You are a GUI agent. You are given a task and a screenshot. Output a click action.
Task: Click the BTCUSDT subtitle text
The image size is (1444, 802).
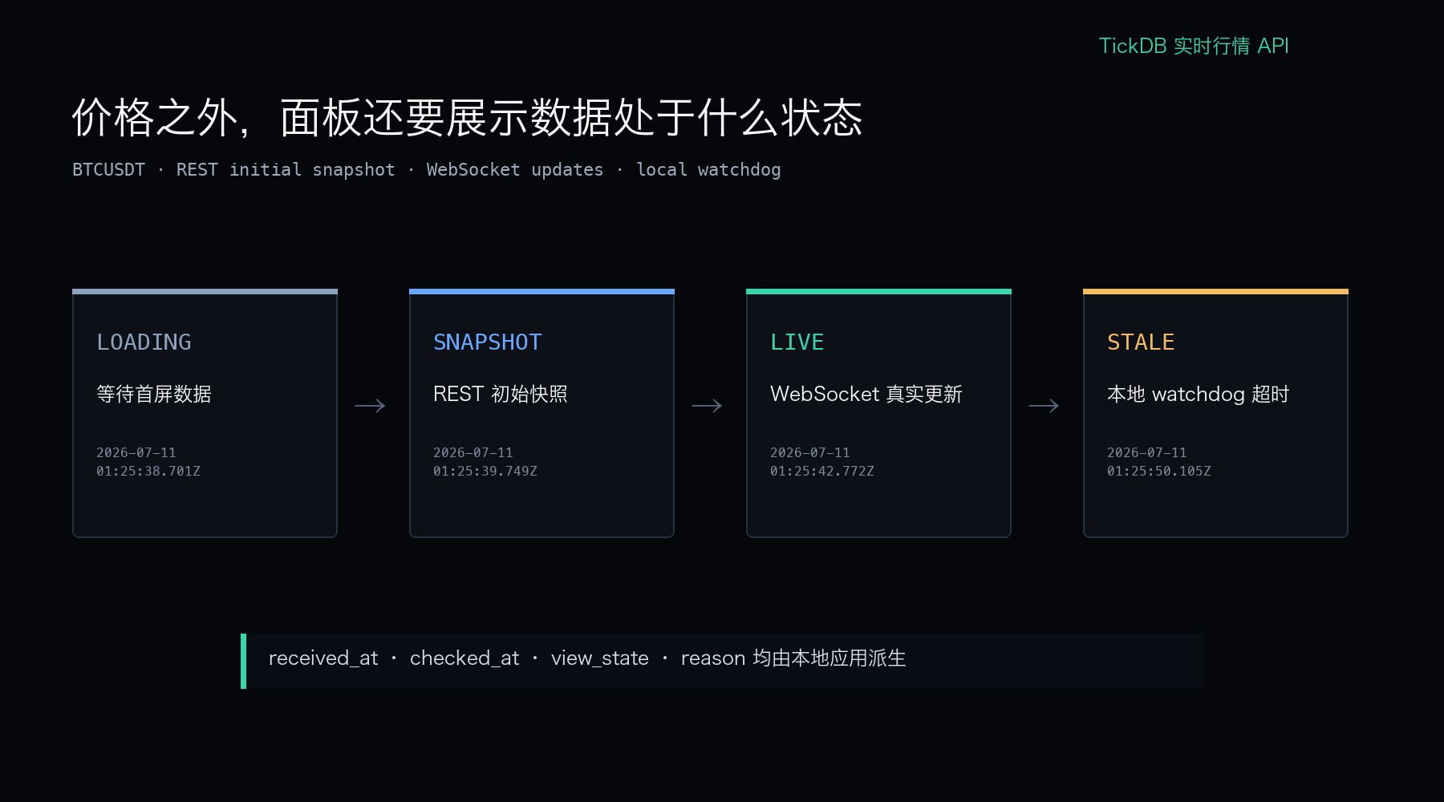(x=426, y=170)
